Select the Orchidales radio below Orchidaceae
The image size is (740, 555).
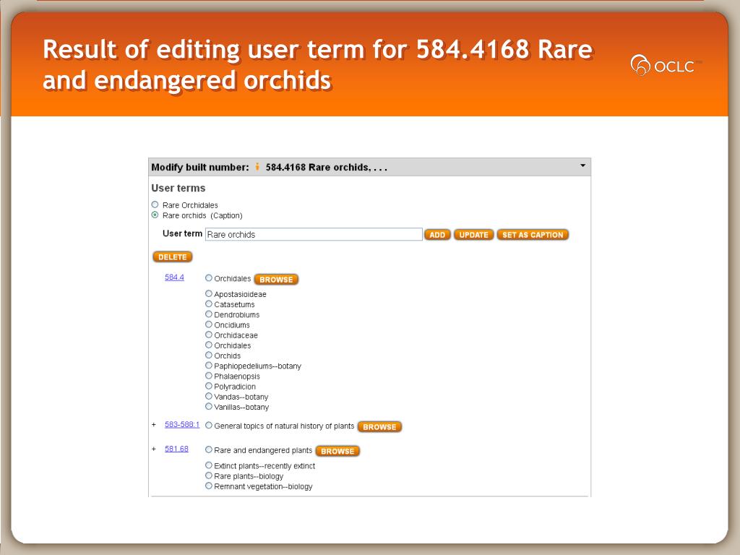click(x=209, y=345)
